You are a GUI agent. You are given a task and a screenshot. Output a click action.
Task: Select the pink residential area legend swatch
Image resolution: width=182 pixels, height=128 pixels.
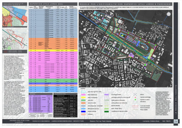pos(83,95)
